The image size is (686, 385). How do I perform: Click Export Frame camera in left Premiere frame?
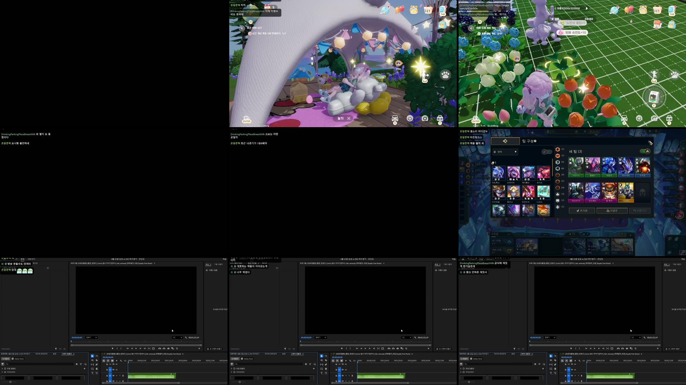(168, 348)
